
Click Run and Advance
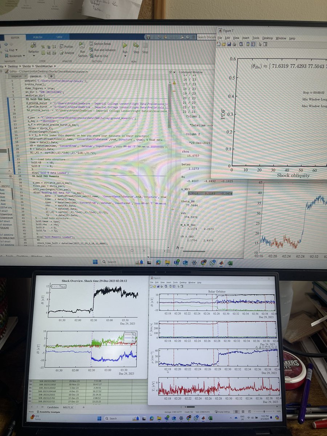tap(102, 50)
